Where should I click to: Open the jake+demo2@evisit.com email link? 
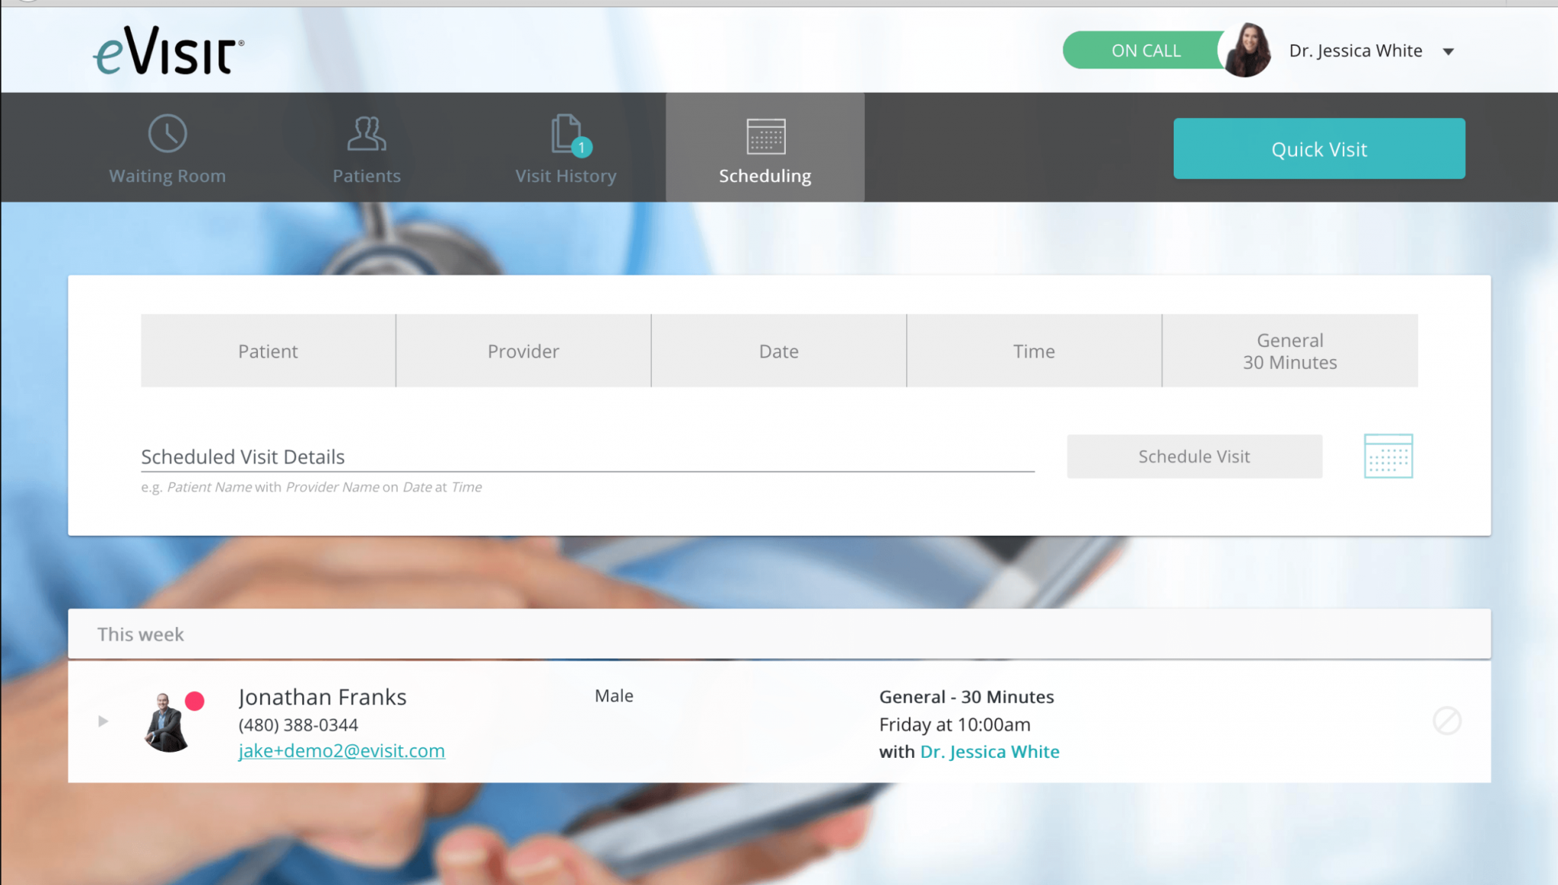(x=342, y=751)
